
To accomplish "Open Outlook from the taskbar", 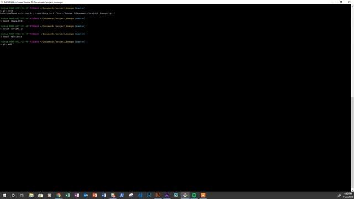I will point(86,195).
